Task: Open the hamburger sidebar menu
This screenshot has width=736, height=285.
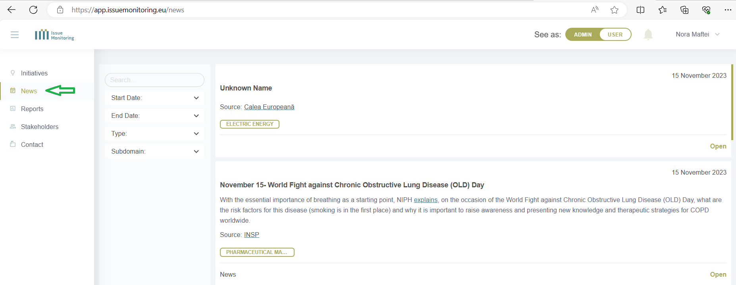Action: (15, 35)
